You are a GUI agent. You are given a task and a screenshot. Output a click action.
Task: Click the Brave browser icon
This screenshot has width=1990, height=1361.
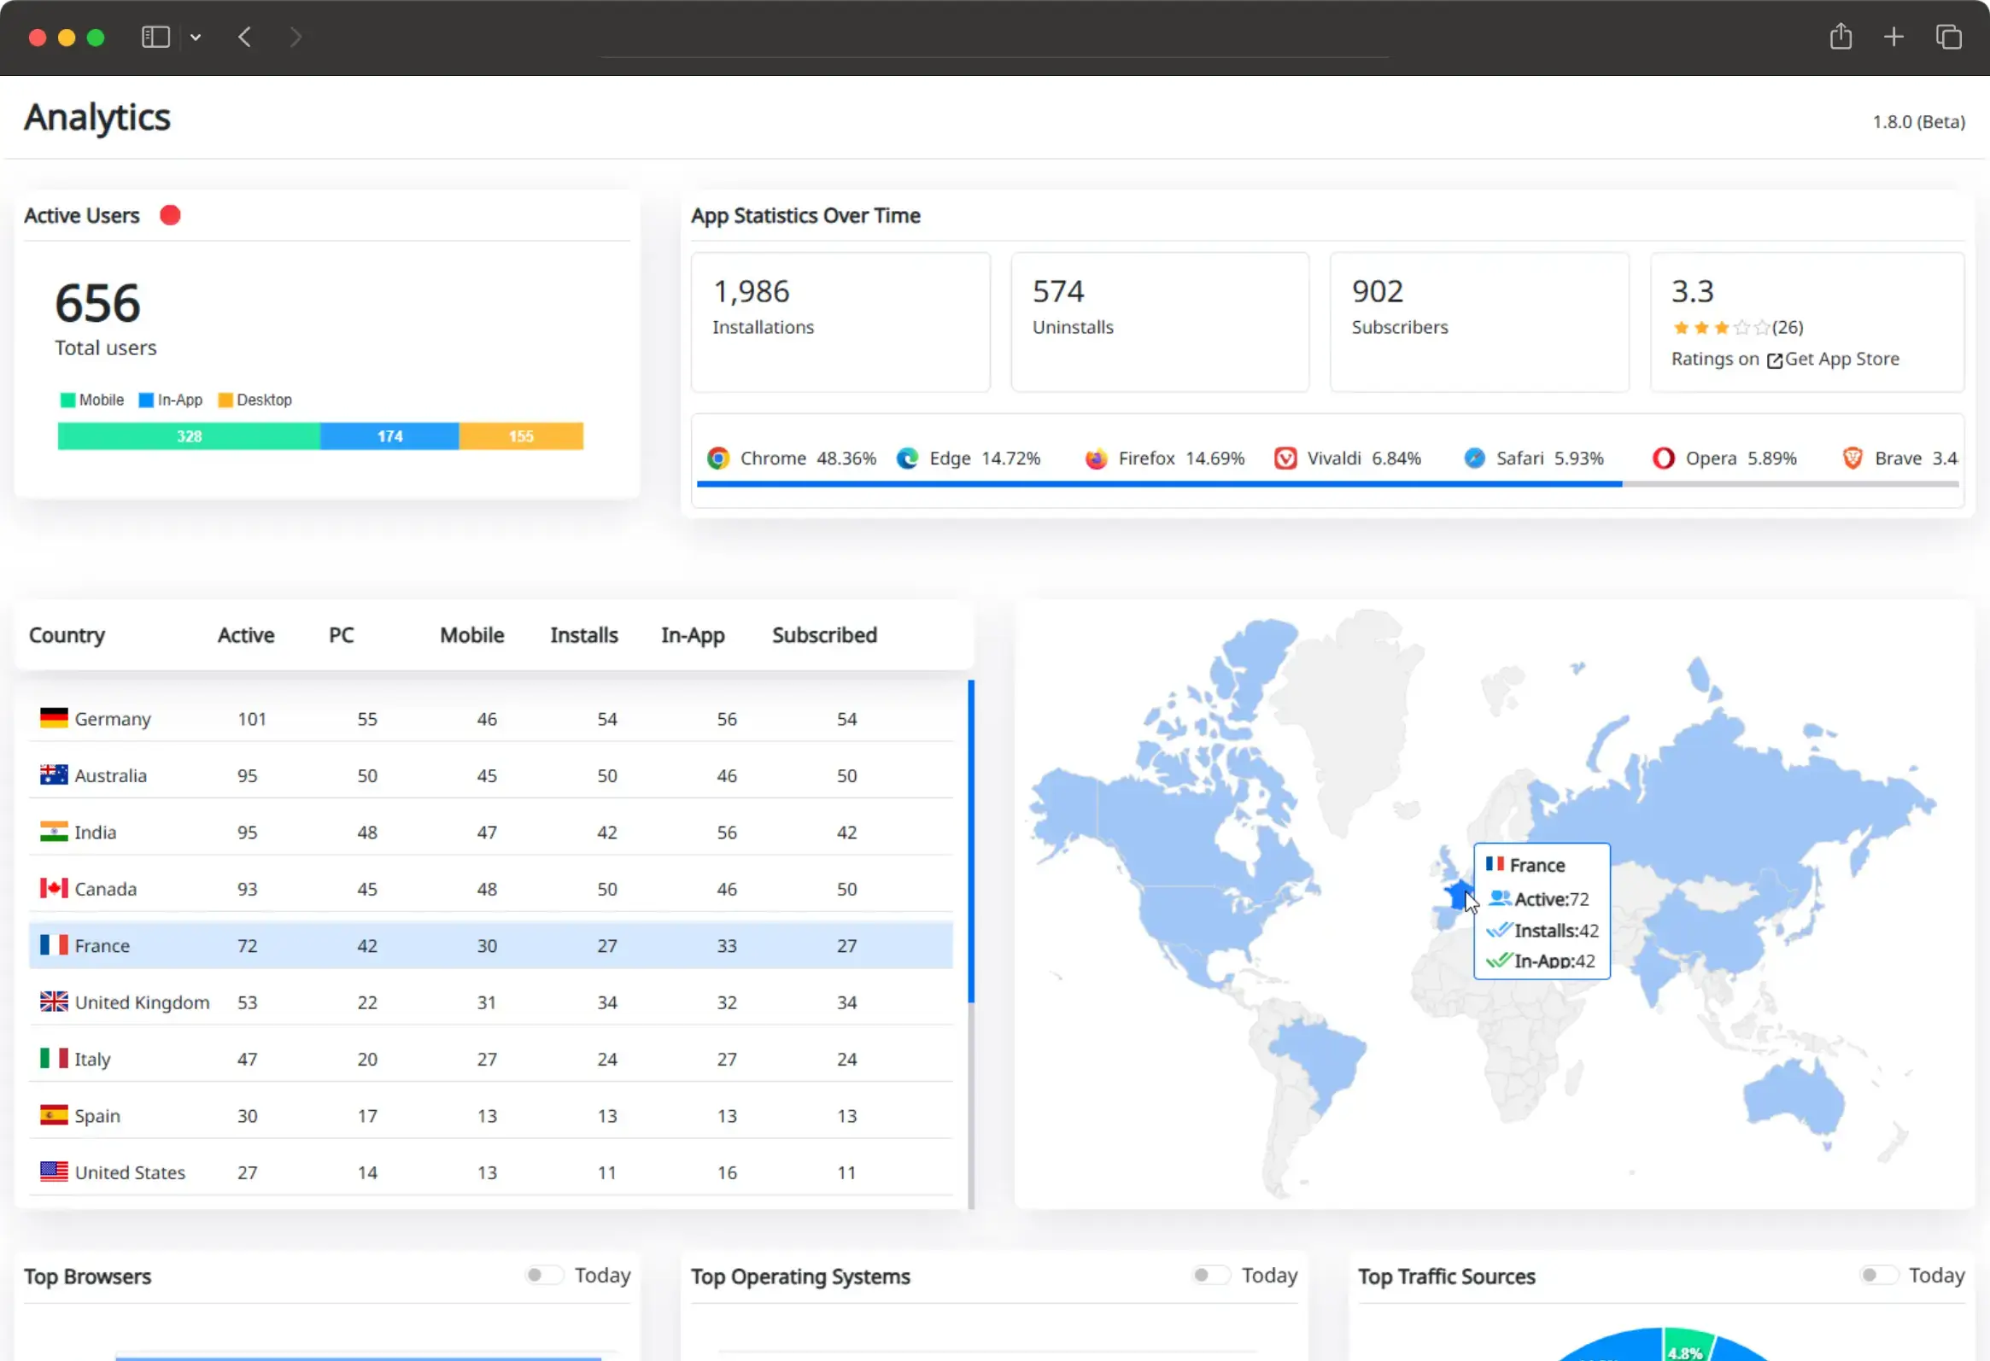1852,458
